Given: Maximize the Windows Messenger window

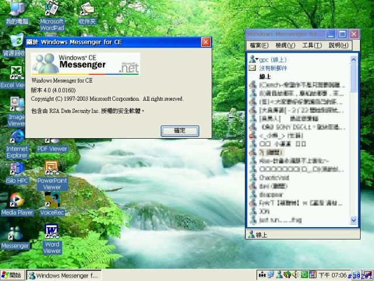Looking at the screenshot, I should point(342,34).
